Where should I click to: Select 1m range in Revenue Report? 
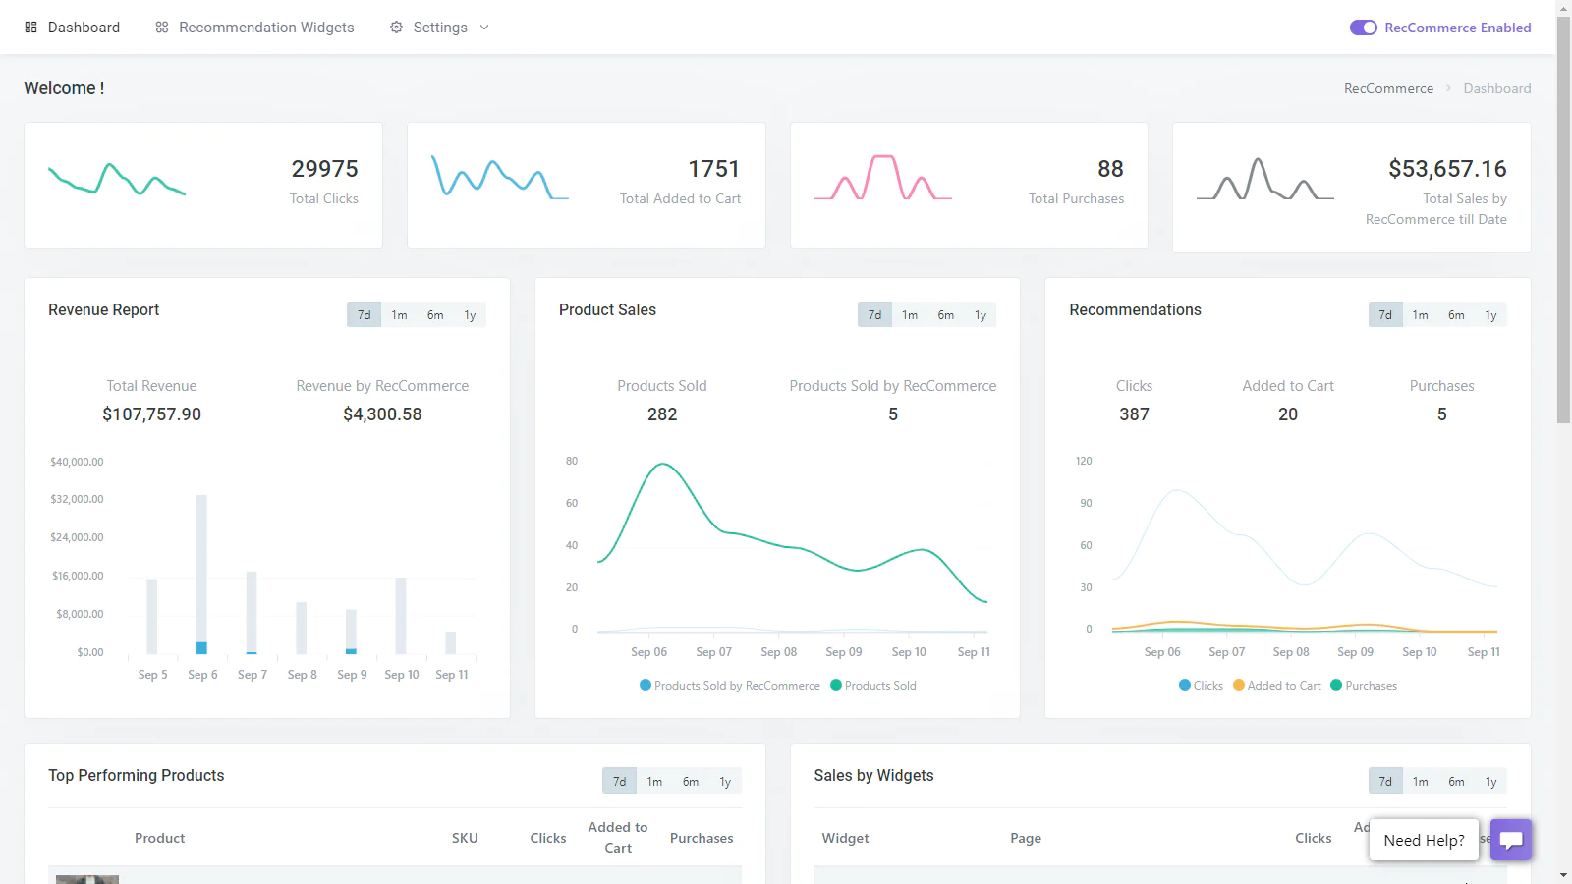coord(399,315)
